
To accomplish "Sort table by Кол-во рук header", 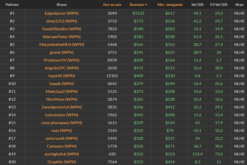I will pyautogui.click(x=112, y=5).
